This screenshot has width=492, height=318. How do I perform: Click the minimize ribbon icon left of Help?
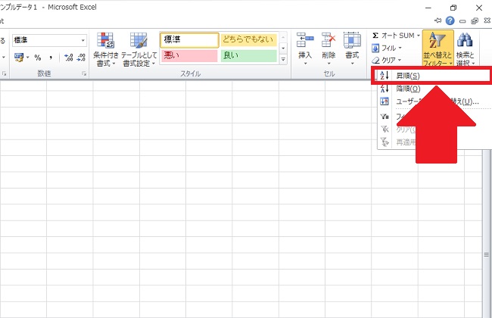click(438, 20)
